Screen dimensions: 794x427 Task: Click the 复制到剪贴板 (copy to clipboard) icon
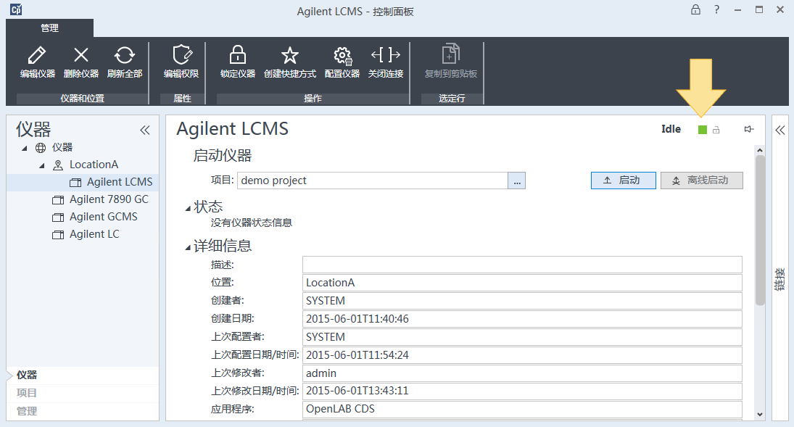coord(451,54)
